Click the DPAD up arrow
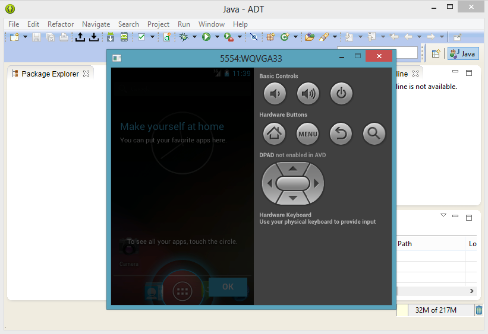Image resolution: width=488 pixels, height=334 pixels. [x=293, y=168]
